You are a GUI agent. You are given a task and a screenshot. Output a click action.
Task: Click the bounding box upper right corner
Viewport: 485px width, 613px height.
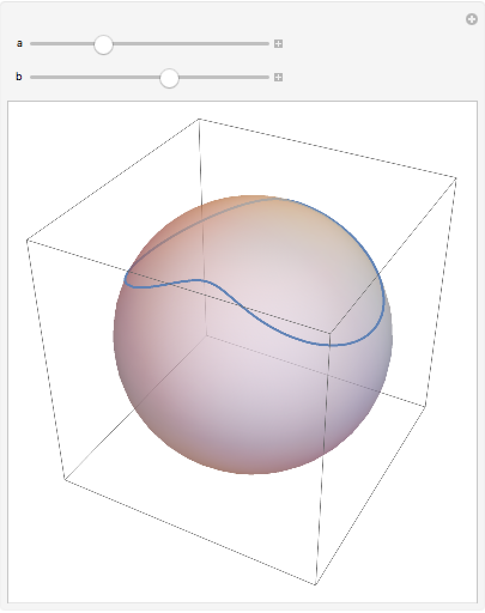456,178
